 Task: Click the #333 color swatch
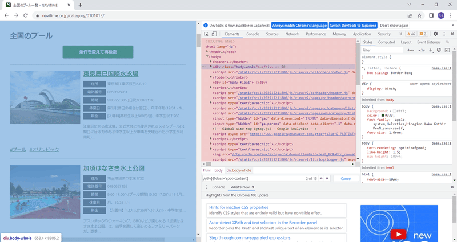[383, 116]
